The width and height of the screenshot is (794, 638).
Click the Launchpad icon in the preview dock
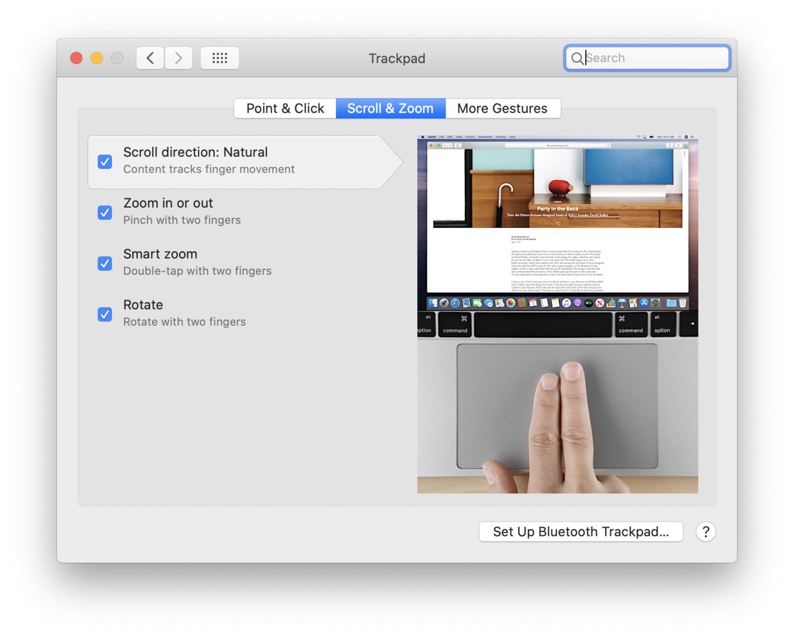[444, 303]
